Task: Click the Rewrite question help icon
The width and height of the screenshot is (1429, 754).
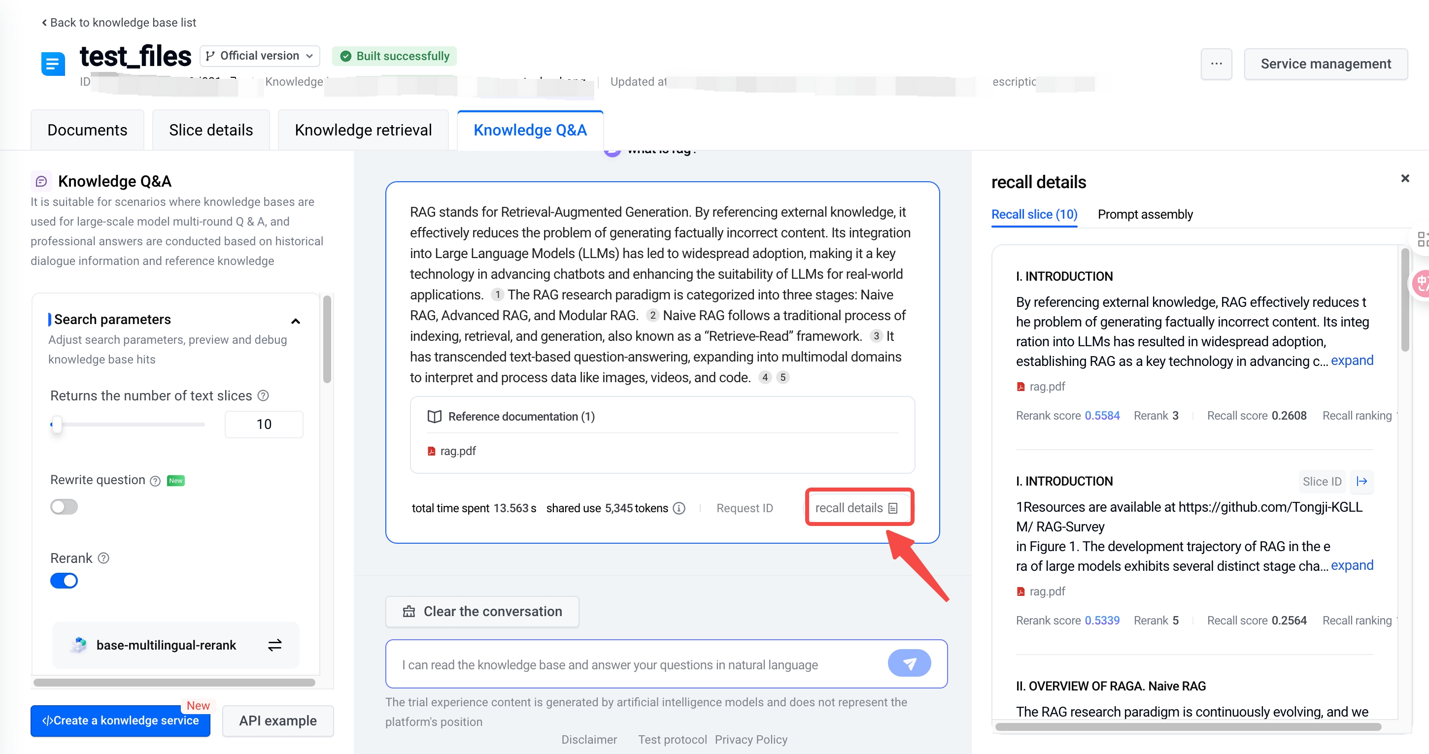Action: click(x=155, y=481)
